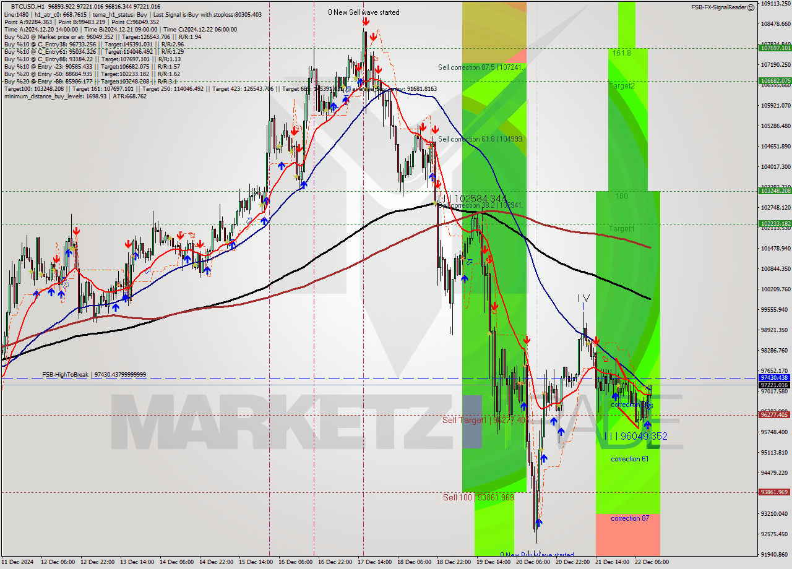792x569 pixels.
Task: Select the 'Sell Target1 | 96277.405' label
Action: click(x=486, y=421)
